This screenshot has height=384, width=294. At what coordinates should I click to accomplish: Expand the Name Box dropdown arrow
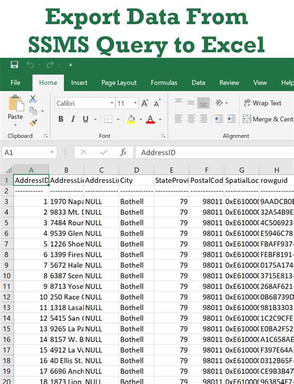pyautogui.click(x=52, y=152)
